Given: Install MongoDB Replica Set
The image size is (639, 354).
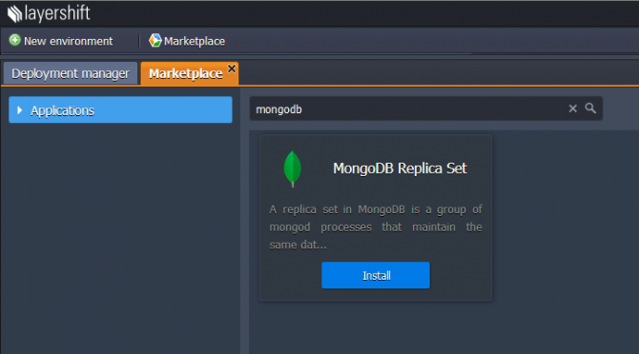Looking at the screenshot, I should coord(376,275).
